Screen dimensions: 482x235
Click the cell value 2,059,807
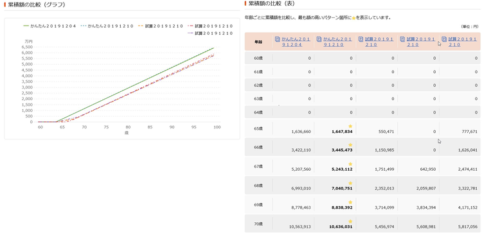point(426,189)
